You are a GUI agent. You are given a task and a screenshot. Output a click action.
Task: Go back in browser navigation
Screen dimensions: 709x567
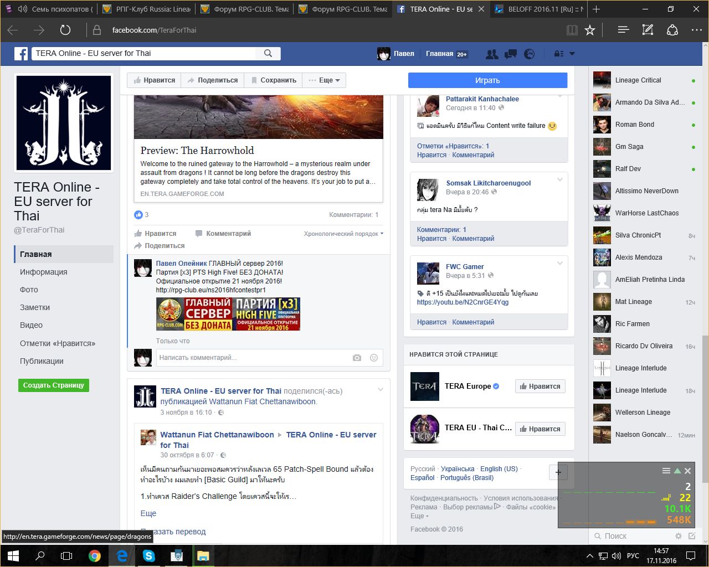pyautogui.click(x=13, y=30)
